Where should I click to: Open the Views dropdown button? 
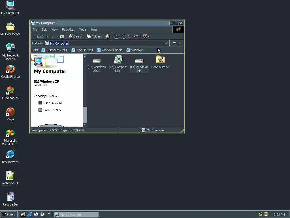point(146,36)
